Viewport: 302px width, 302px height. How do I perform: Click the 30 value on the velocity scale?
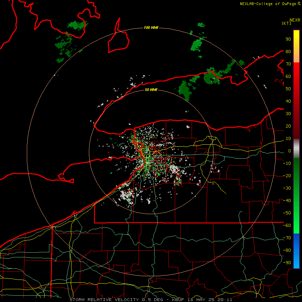coord(288,114)
